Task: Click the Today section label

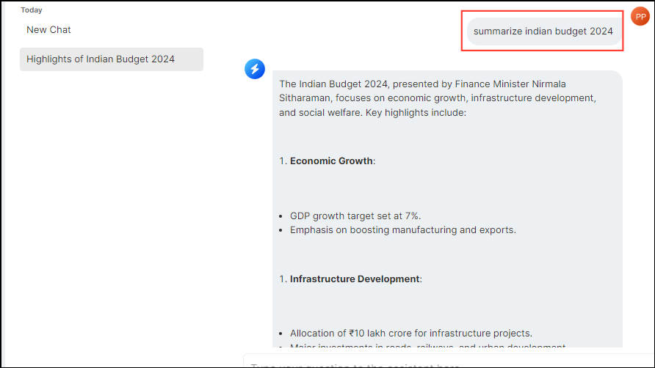Action: (x=32, y=10)
